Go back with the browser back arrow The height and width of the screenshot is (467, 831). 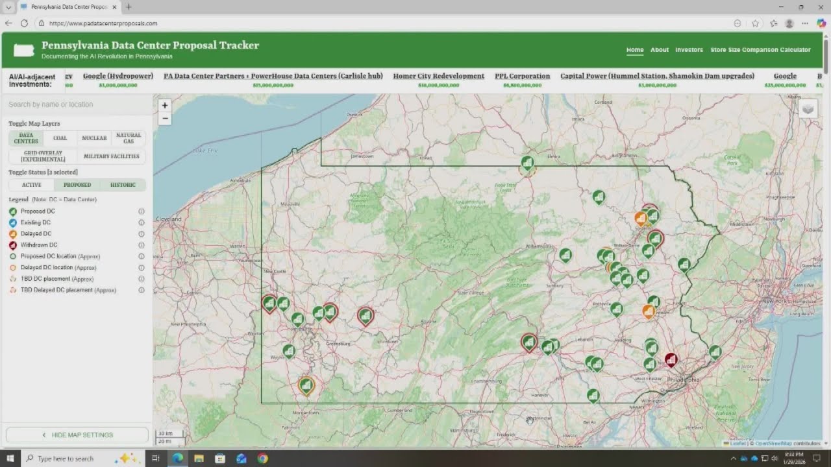(8, 23)
